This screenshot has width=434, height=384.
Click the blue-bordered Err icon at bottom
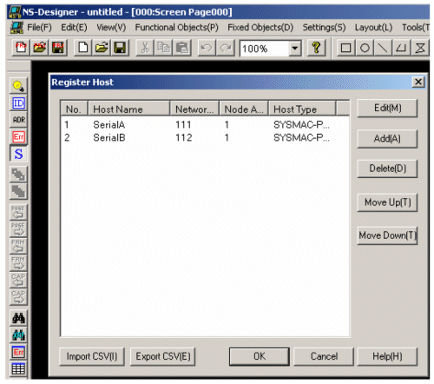tap(19, 352)
